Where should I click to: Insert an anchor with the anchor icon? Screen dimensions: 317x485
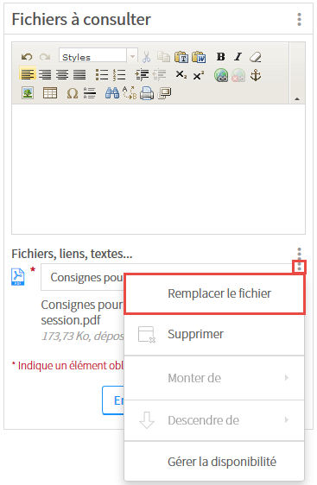click(256, 75)
